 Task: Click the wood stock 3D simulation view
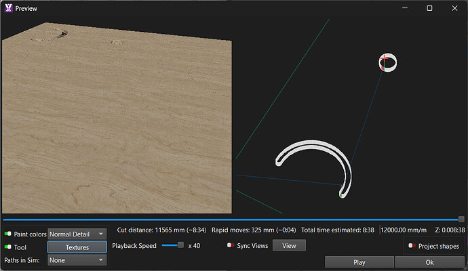pos(117,118)
